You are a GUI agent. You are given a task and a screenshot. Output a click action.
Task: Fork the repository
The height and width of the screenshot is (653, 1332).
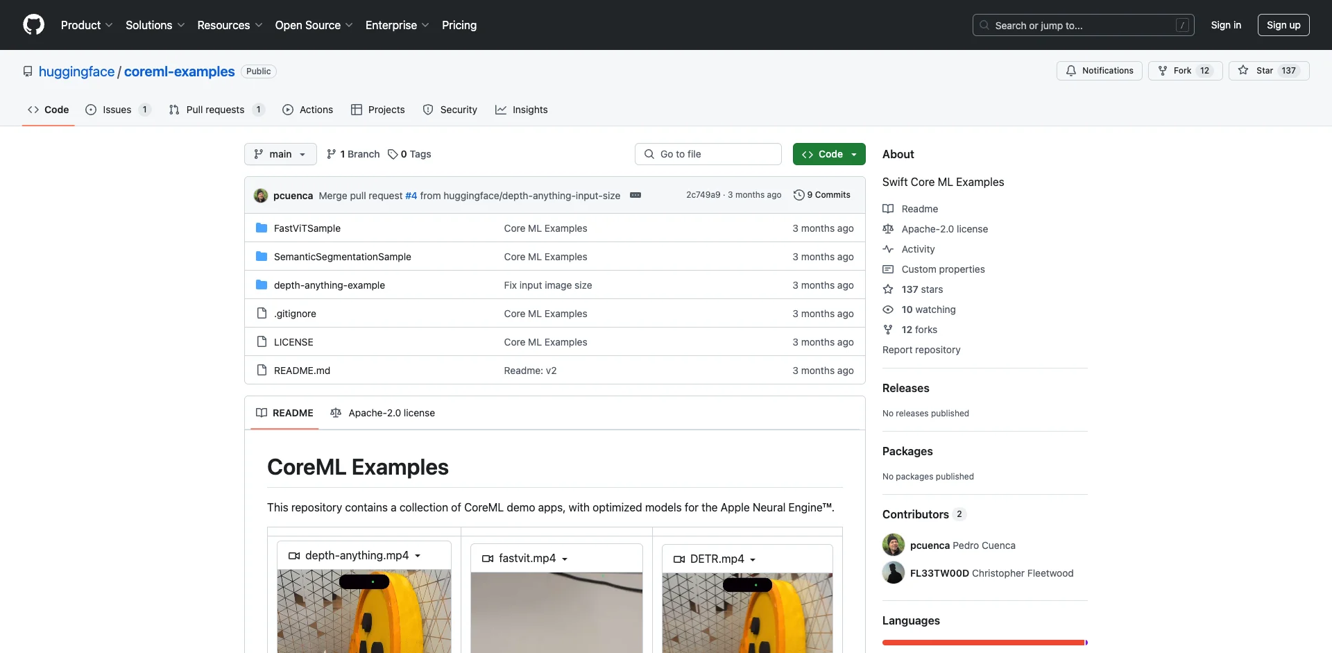tap(1185, 71)
